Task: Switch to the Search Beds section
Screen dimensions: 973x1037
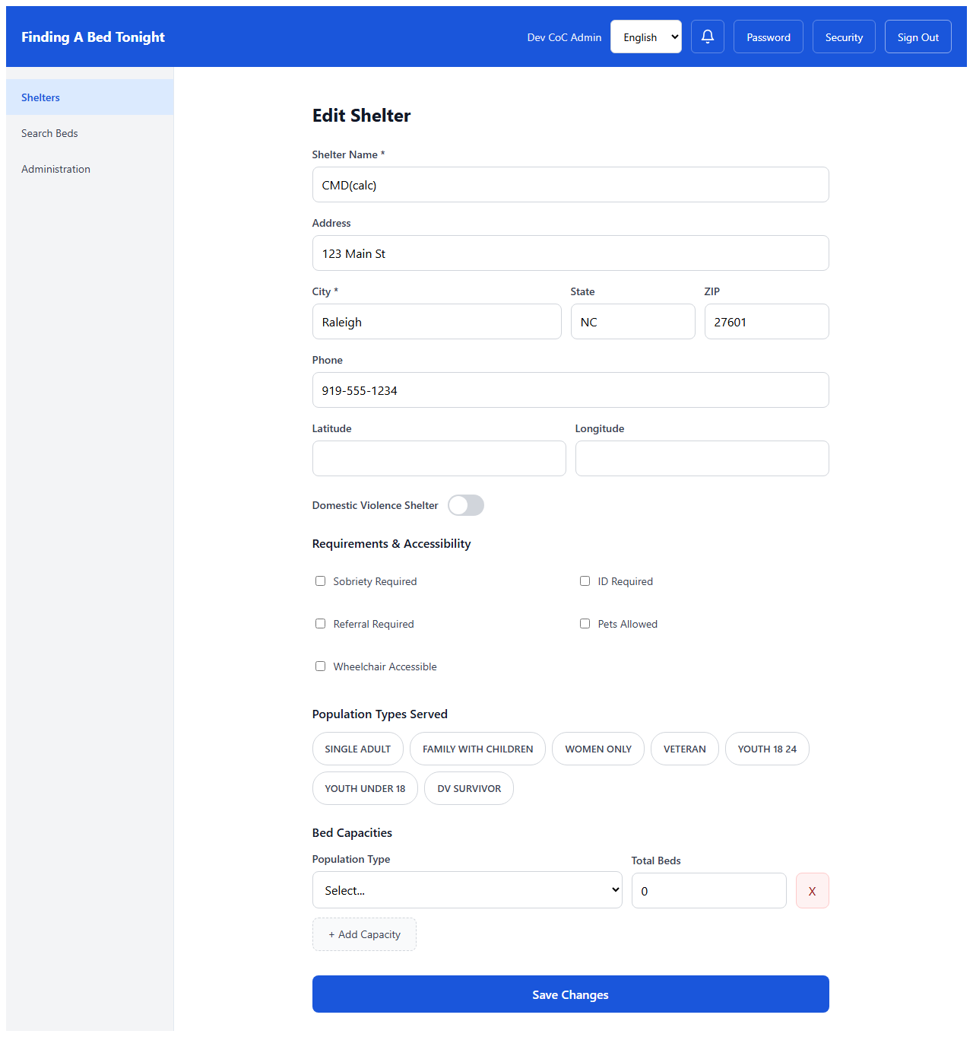Action: coord(49,133)
